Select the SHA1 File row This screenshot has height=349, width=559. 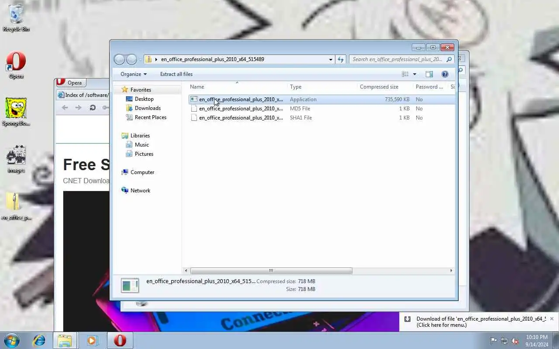[321, 118]
